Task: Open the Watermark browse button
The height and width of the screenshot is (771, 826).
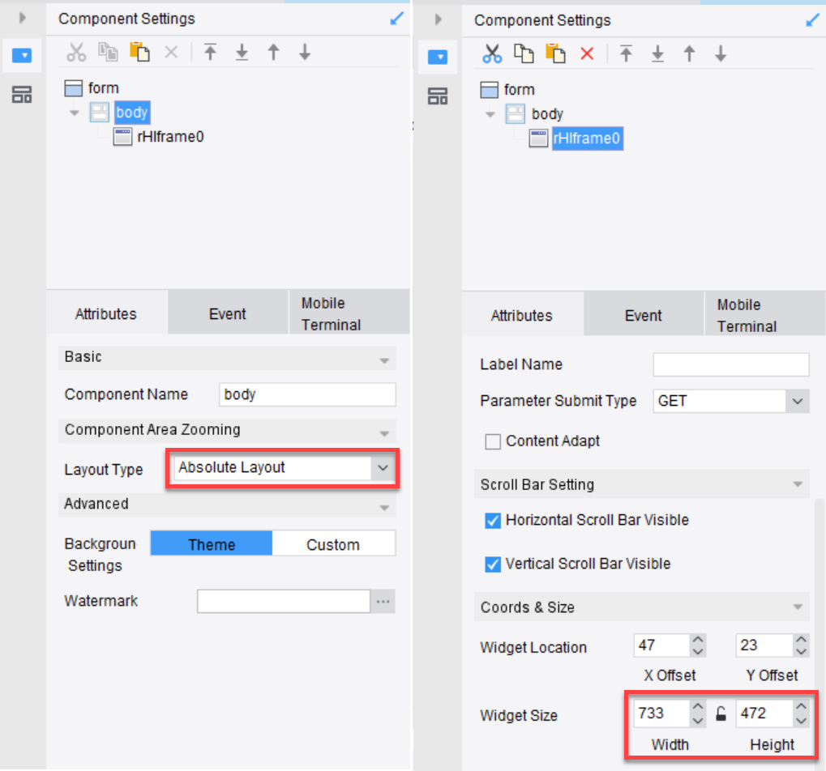Action: [x=382, y=601]
